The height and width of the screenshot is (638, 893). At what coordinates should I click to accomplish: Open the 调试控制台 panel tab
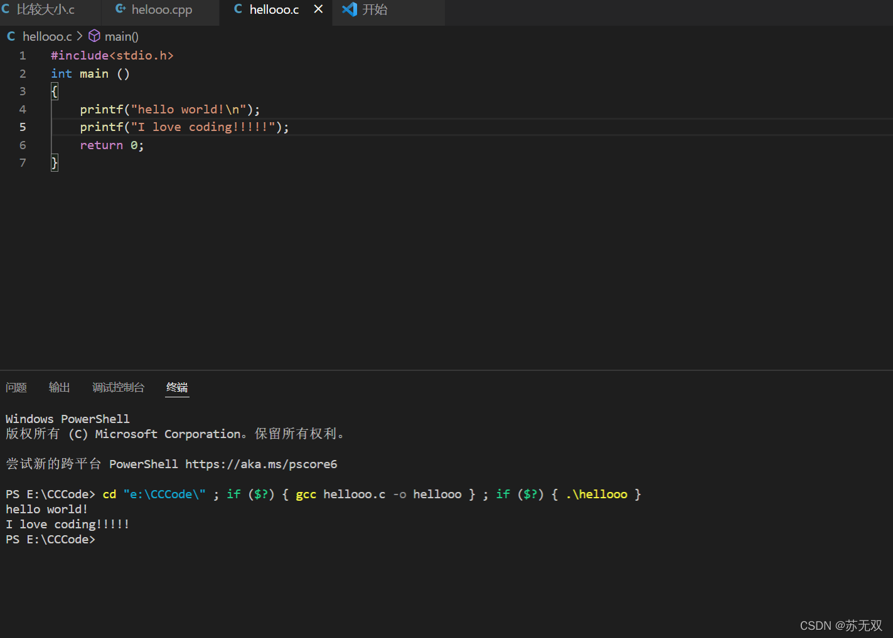(x=118, y=387)
